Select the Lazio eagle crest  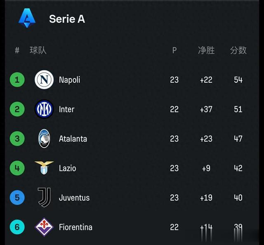click(44, 168)
